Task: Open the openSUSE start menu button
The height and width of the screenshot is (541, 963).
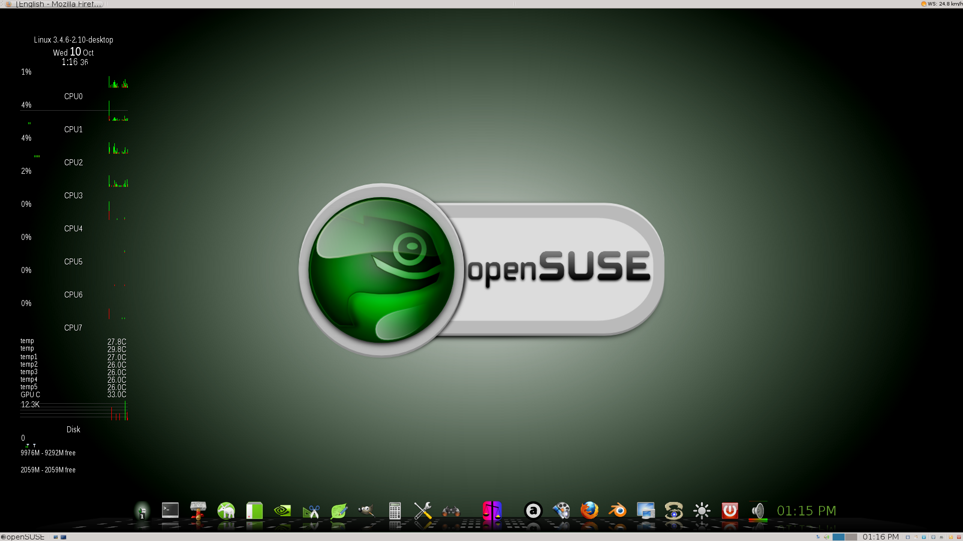Action: tap(23, 536)
